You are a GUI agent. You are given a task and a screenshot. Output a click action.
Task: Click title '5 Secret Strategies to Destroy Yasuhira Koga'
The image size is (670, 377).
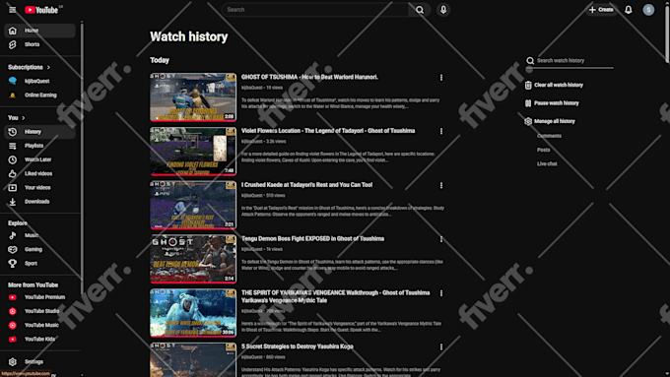coord(297,346)
